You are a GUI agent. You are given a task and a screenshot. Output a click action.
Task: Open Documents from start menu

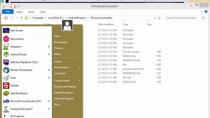pos(61,42)
